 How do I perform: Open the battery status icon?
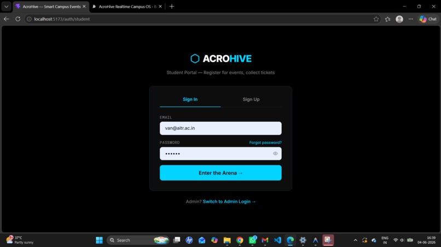[410, 240]
